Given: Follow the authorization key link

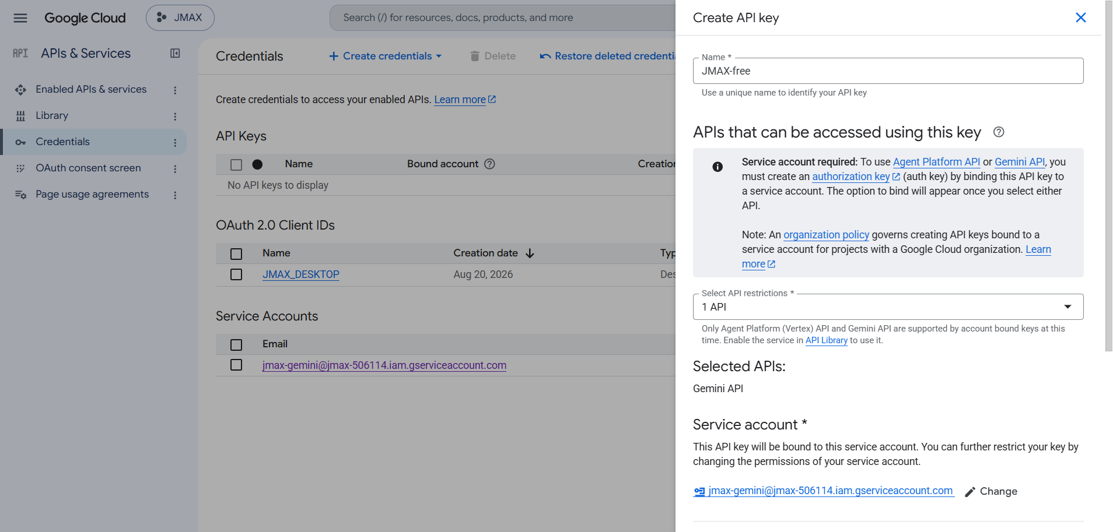Looking at the screenshot, I should coord(856,177).
